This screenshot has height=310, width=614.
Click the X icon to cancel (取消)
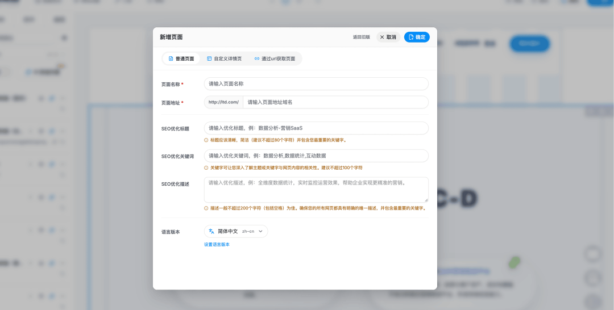point(382,37)
